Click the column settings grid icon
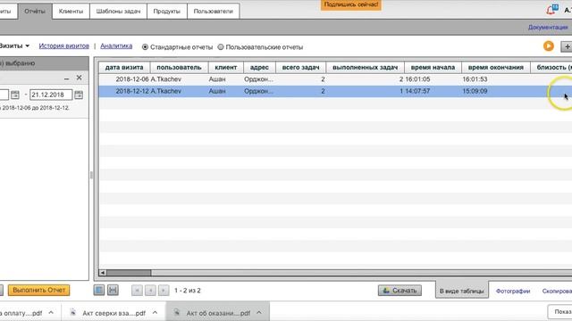Viewport: 572px width, 321px height. (x=99, y=290)
